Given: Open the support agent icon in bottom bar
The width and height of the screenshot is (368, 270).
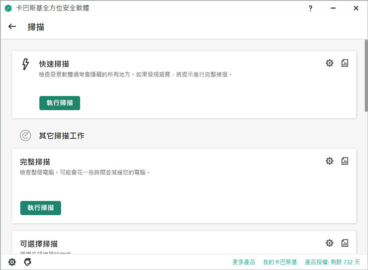Looking at the screenshot, I should click(28, 262).
